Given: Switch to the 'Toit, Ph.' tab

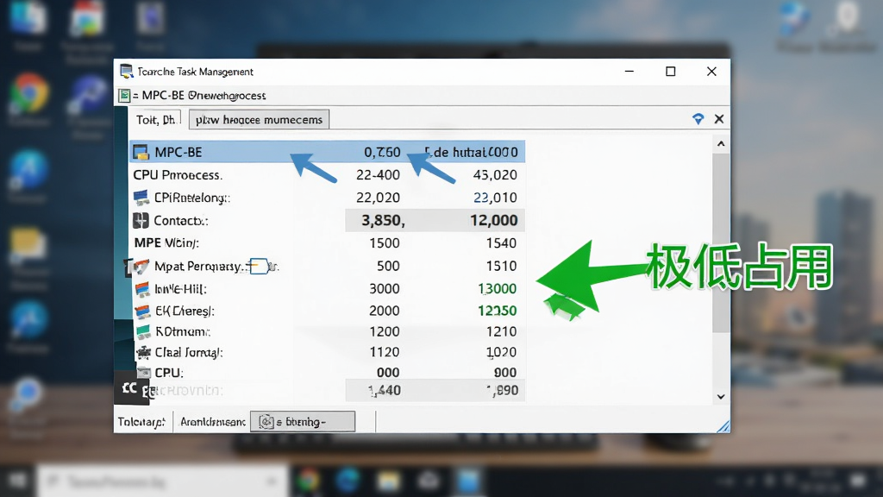Looking at the screenshot, I should [x=156, y=119].
